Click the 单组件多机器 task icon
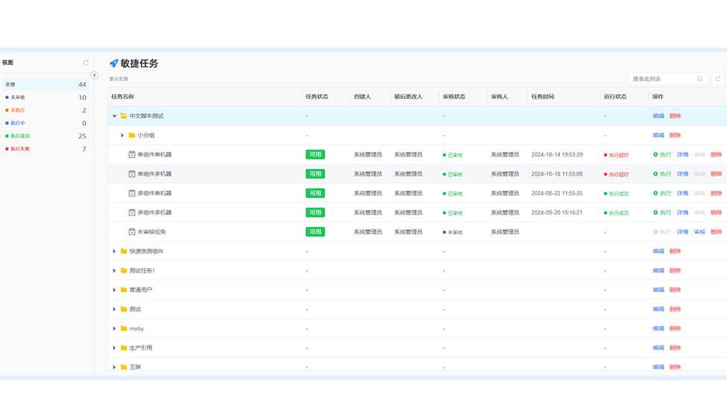 pos(132,173)
